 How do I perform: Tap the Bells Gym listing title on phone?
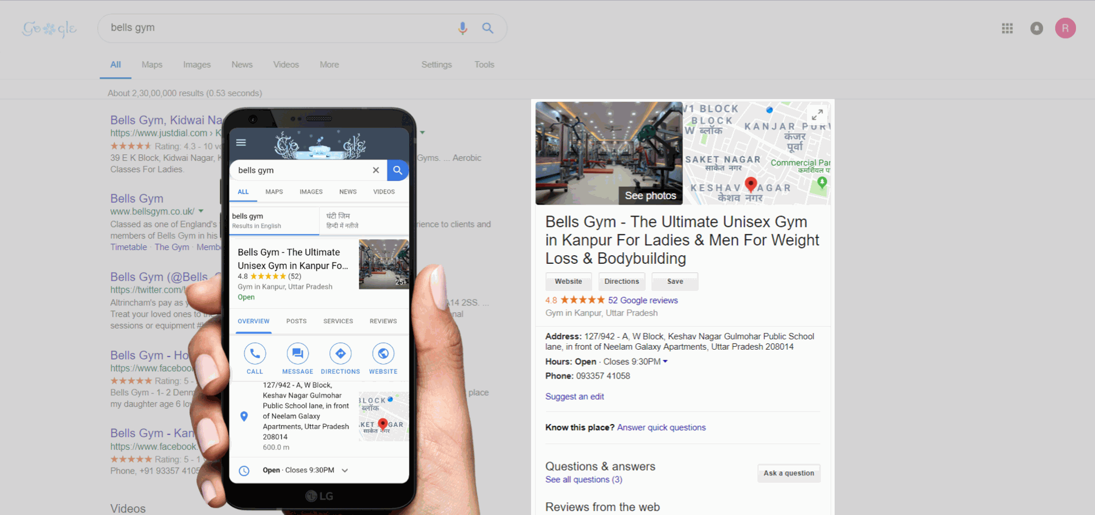click(x=293, y=259)
